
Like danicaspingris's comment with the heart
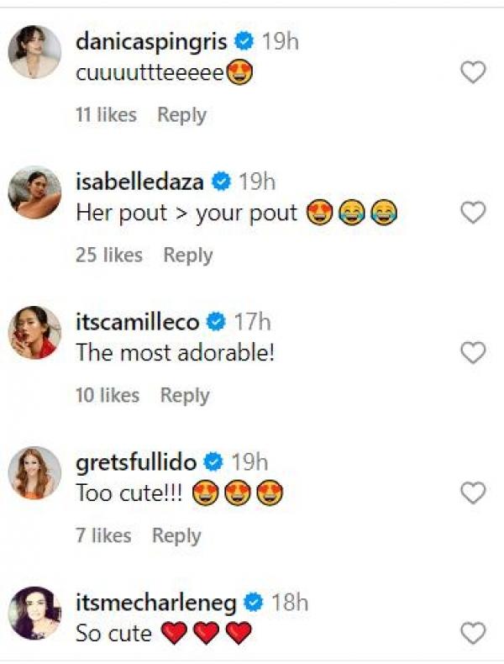(x=474, y=73)
